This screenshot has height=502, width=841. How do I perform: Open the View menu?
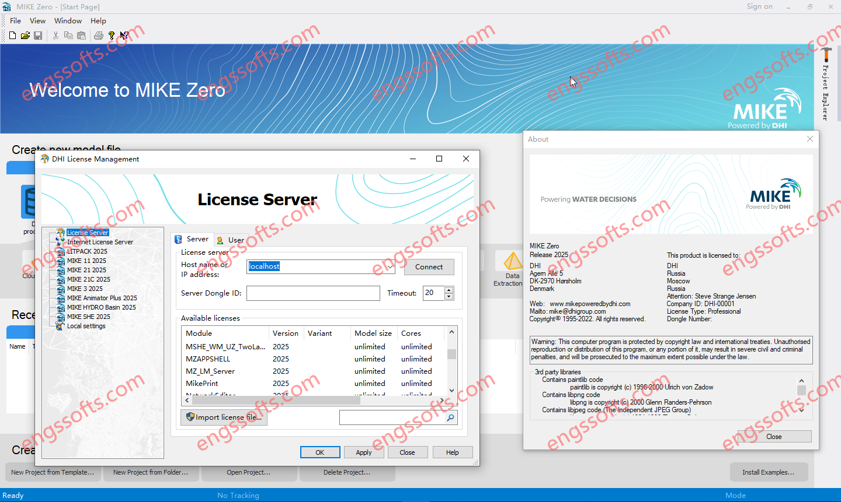[x=37, y=20]
